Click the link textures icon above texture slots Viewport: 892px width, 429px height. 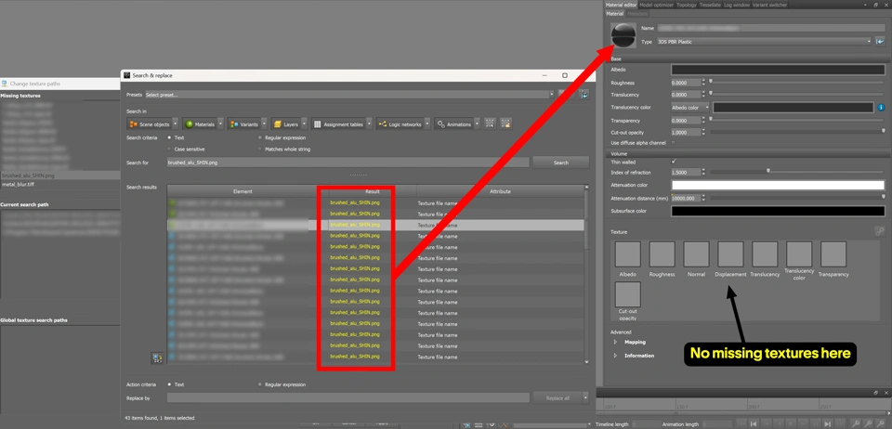tap(880, 231)
